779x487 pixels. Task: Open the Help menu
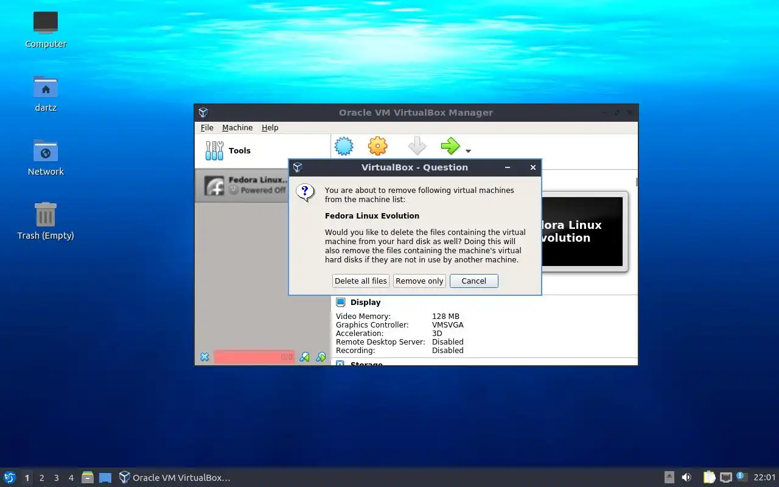(270, 127)
